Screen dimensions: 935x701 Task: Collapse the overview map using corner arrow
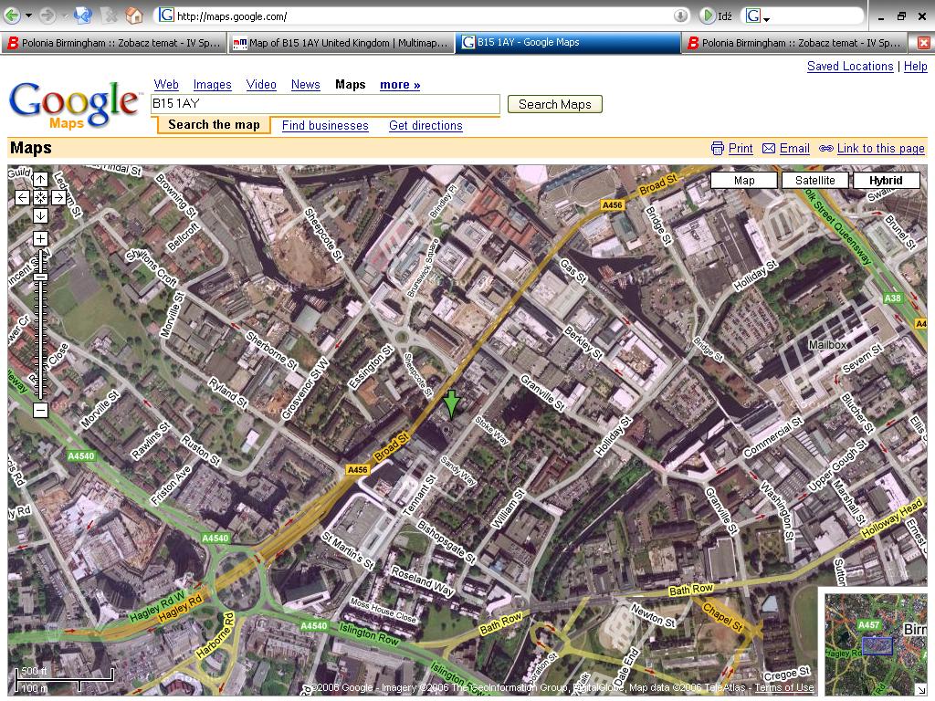[919, 688]
